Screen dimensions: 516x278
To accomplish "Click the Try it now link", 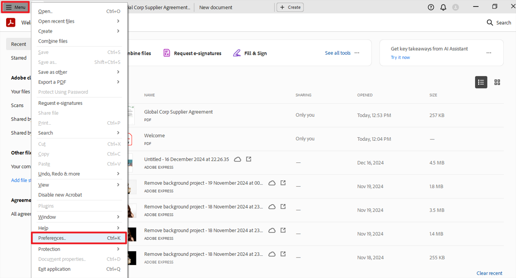I will coord(400,57).
